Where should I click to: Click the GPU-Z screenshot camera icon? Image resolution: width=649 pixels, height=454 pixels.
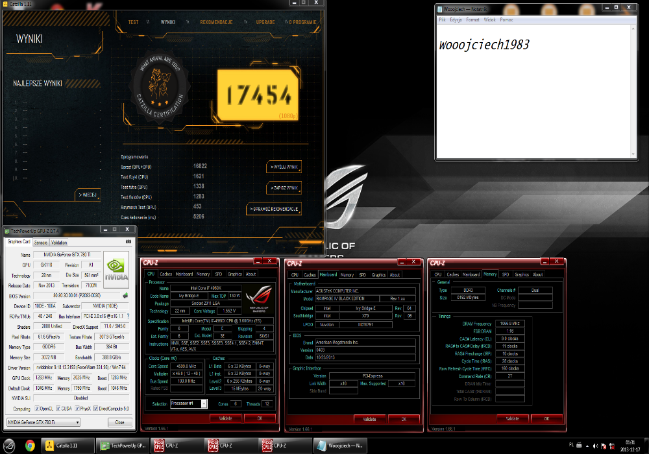pos(129,241)
